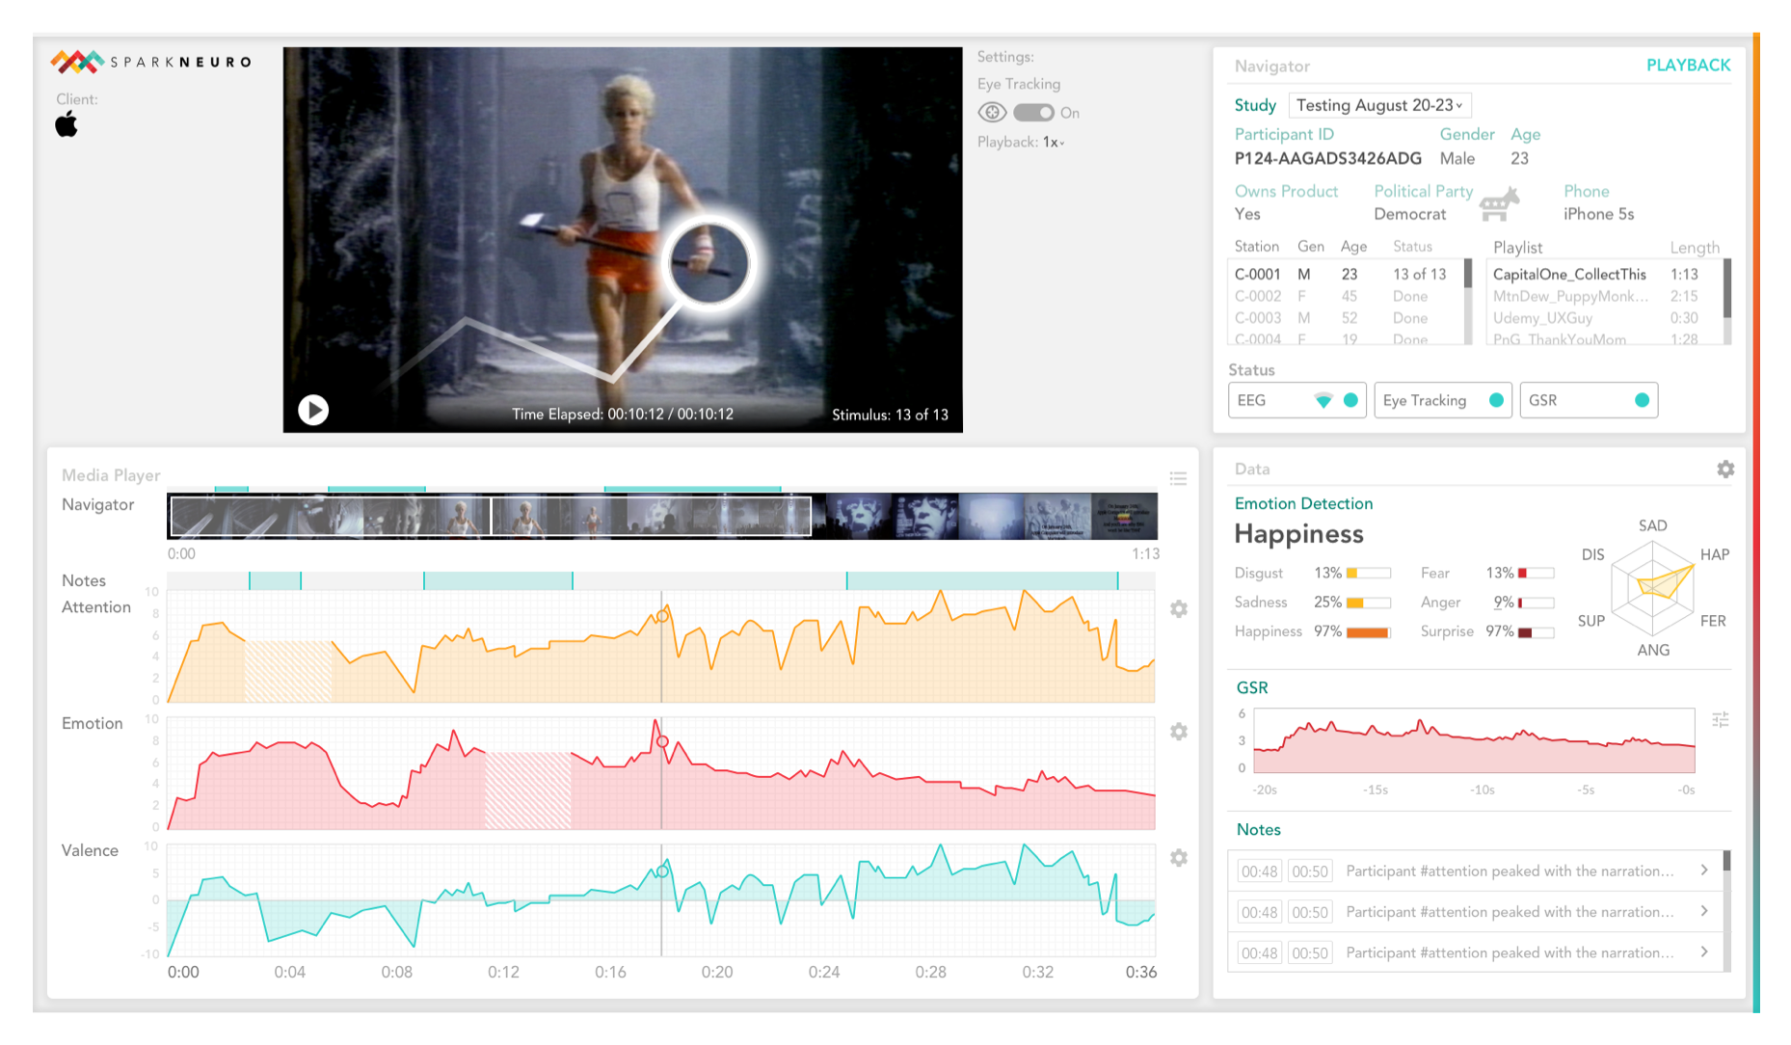Click the Democrat donkey icon
The height and width of the screenshot is (1045, 1791).
point(1498,203)
